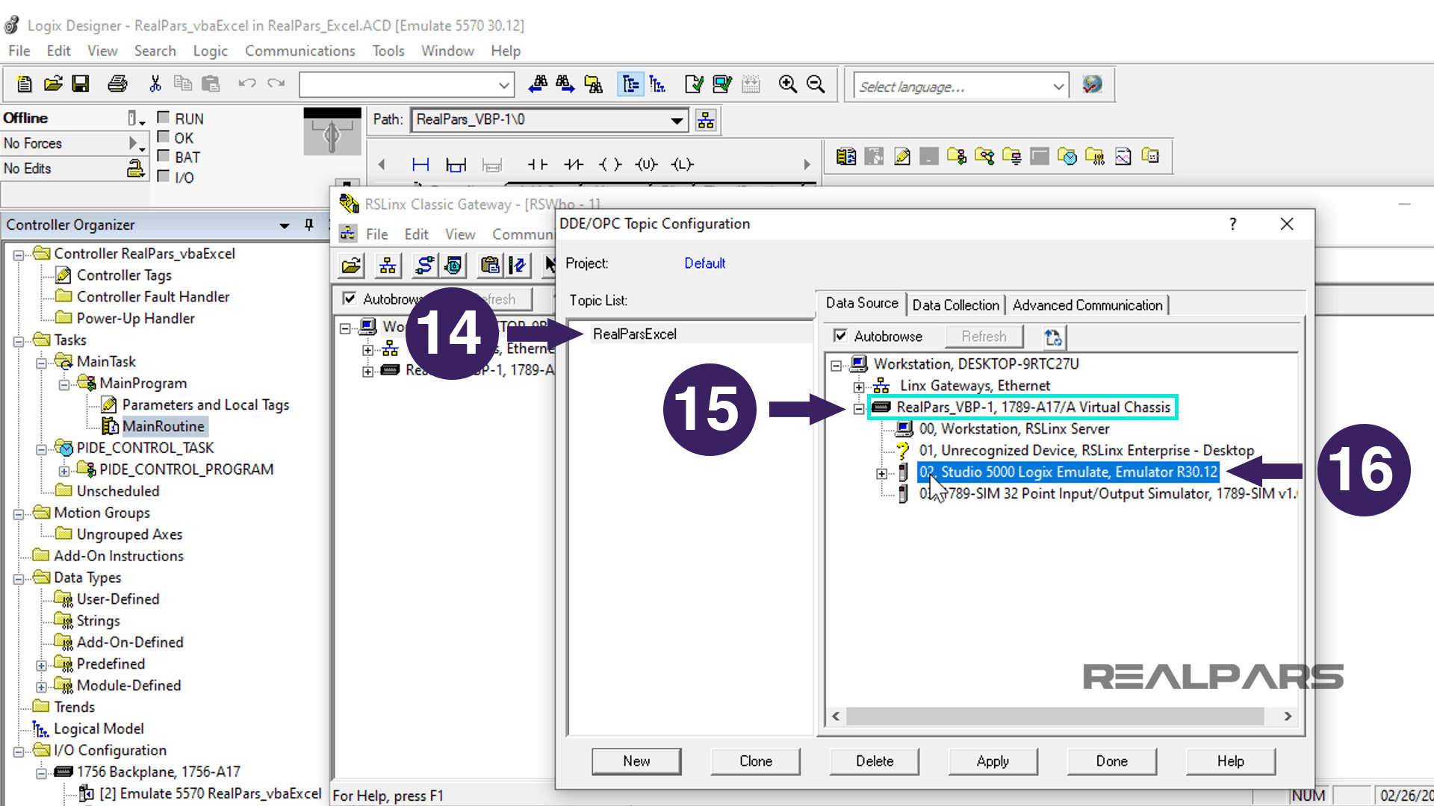Screen dimensions: 1434x806
Task: Click the Print toolbar icon
Action: coord(117,84)
